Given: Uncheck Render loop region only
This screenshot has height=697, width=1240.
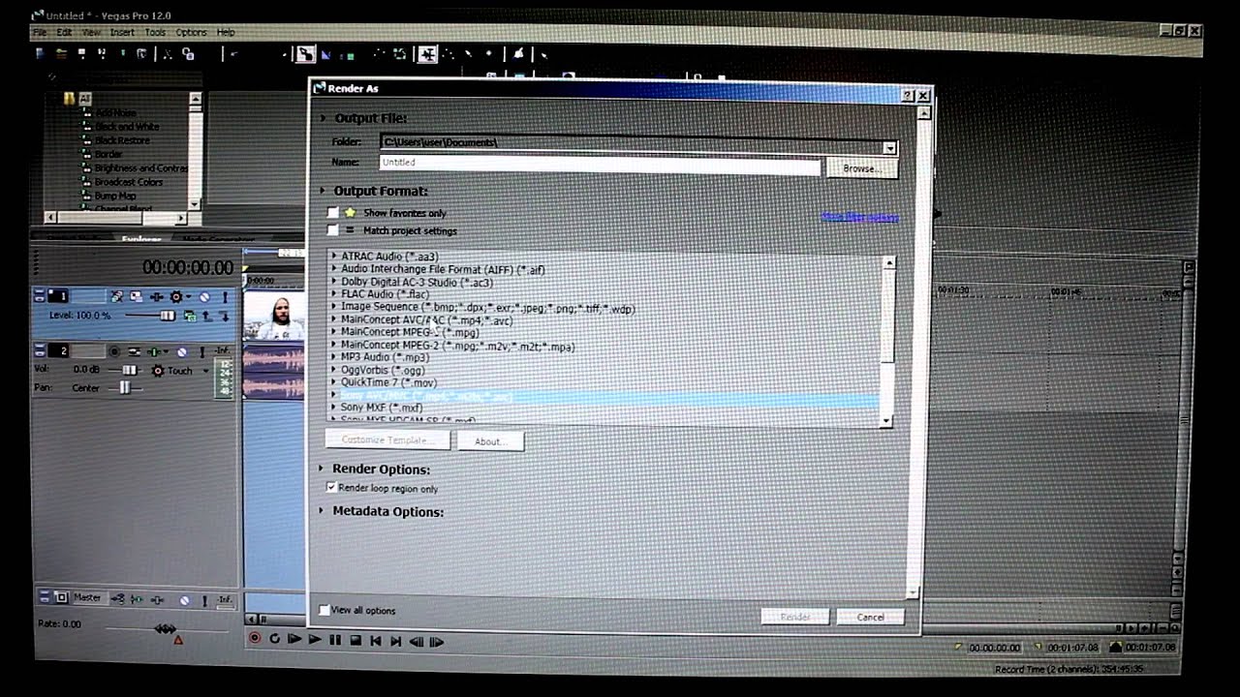Looking at the screenshot, I should (331, 488).
